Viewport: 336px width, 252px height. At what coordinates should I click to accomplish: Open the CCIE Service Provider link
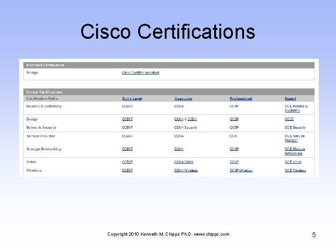294,138
